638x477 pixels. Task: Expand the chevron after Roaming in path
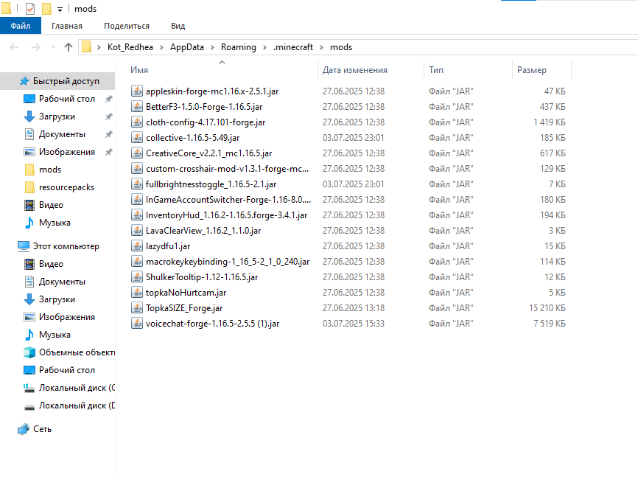point(264,48)
